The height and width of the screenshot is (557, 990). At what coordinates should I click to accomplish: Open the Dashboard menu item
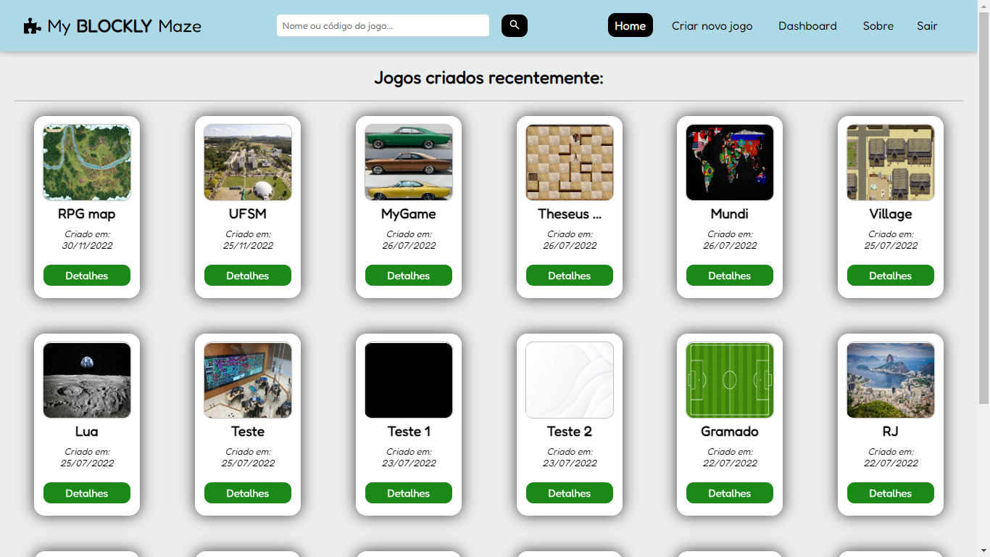[x=807, y=25]
